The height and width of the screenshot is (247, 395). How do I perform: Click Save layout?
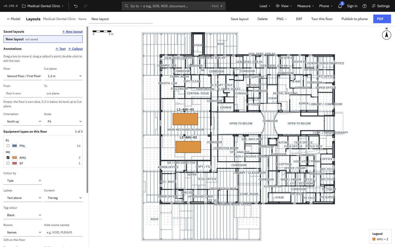coord(240,19)
